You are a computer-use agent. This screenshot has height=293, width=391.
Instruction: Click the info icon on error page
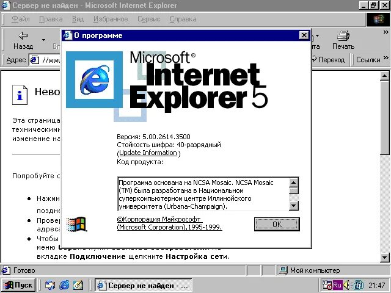click(20, 95)
